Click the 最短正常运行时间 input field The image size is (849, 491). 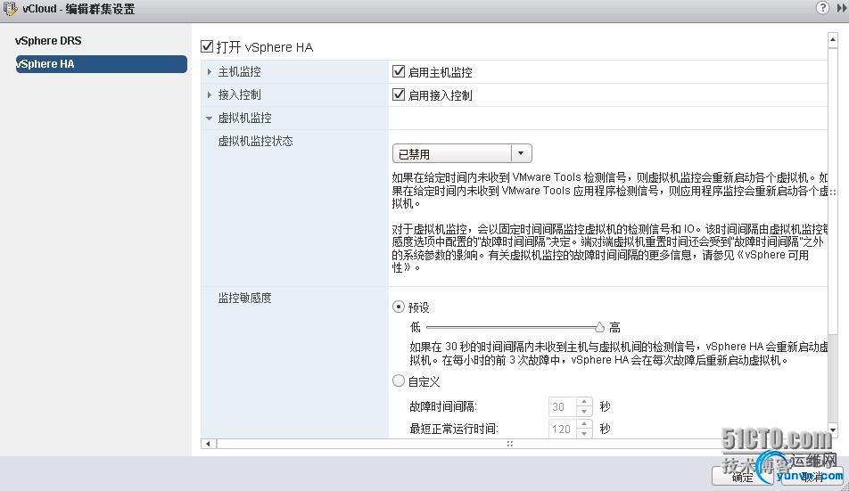pyautogui.click(x=562, y=429)
